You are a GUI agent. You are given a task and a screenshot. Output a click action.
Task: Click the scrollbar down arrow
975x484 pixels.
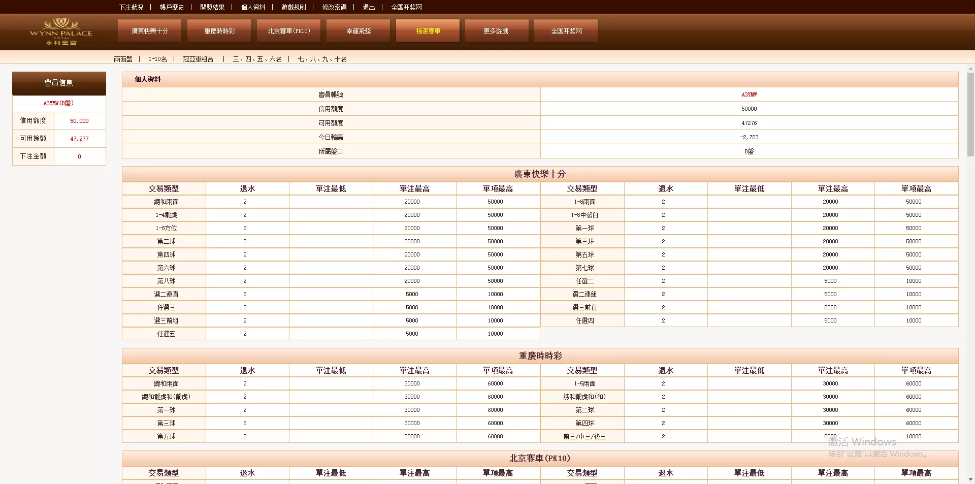(x=970, y=479)
